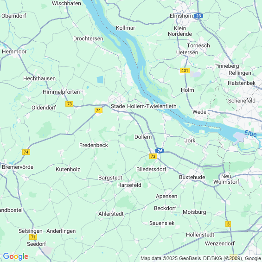Select the Buxtehude town label

point(192,177)
